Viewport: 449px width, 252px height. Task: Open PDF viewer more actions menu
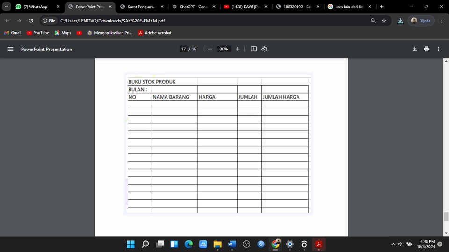[438, 49]
